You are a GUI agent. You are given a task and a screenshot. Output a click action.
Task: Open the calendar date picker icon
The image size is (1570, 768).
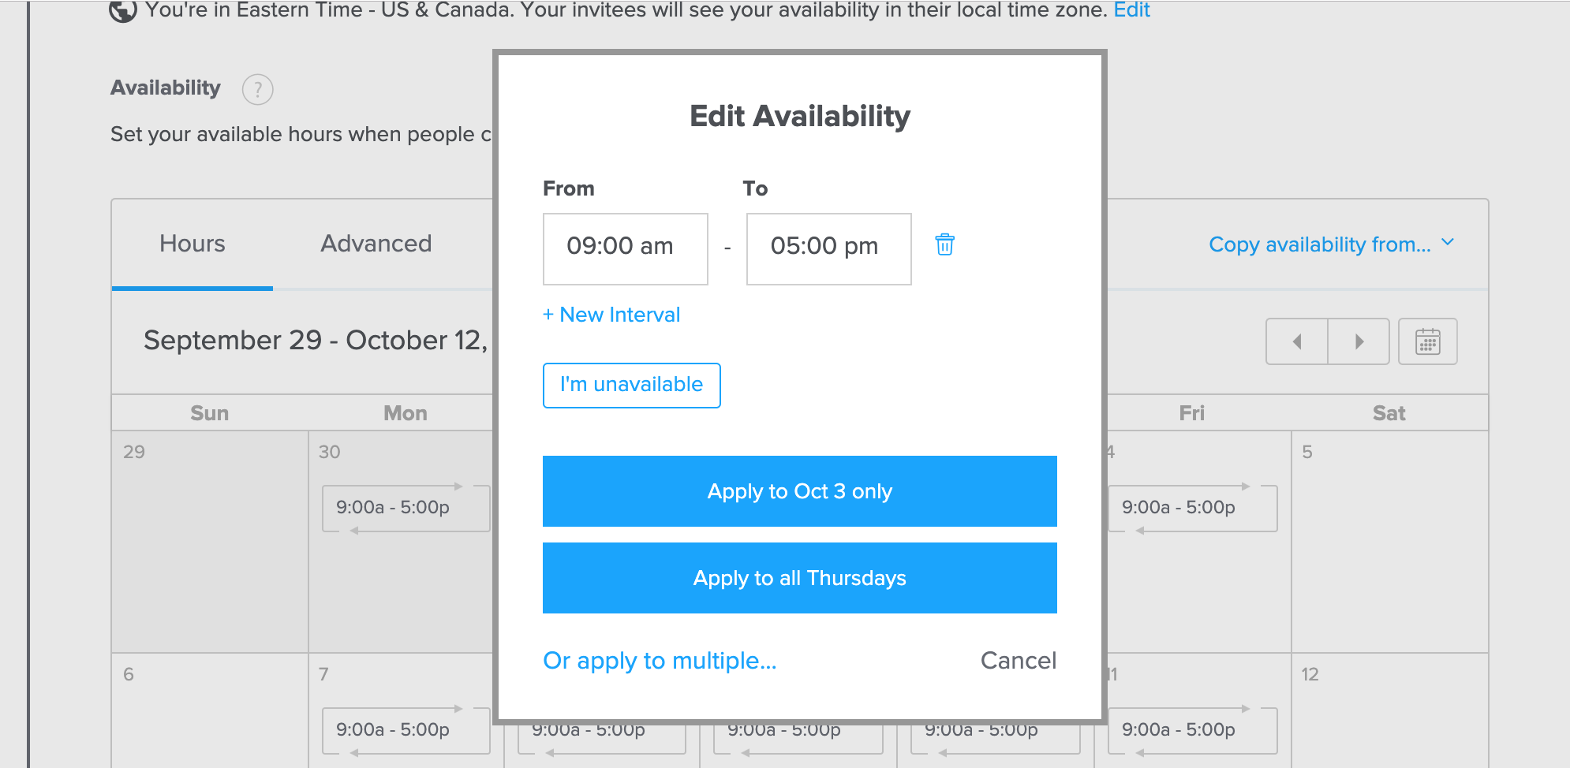(1428, 341)
